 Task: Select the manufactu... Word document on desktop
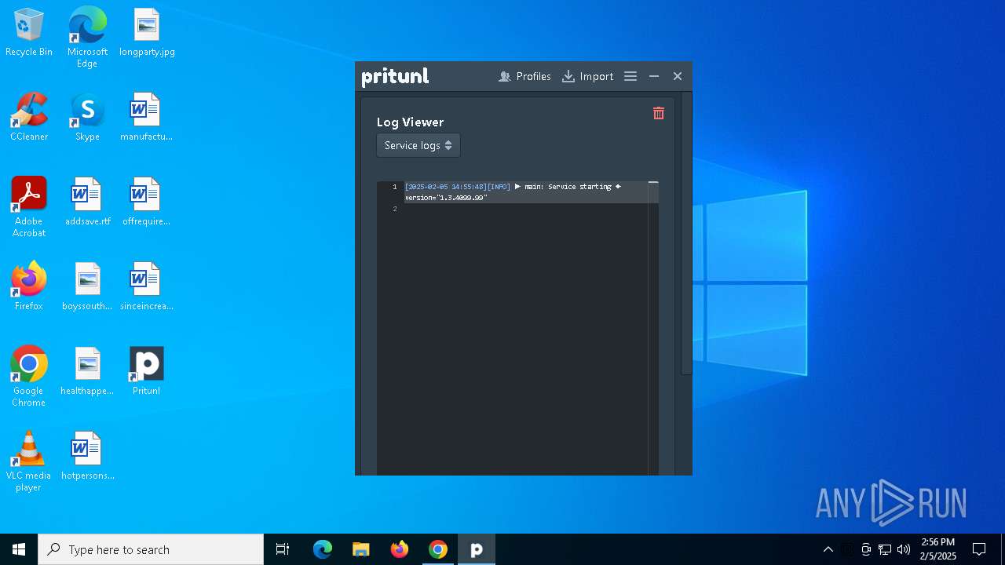pos(146,118)
